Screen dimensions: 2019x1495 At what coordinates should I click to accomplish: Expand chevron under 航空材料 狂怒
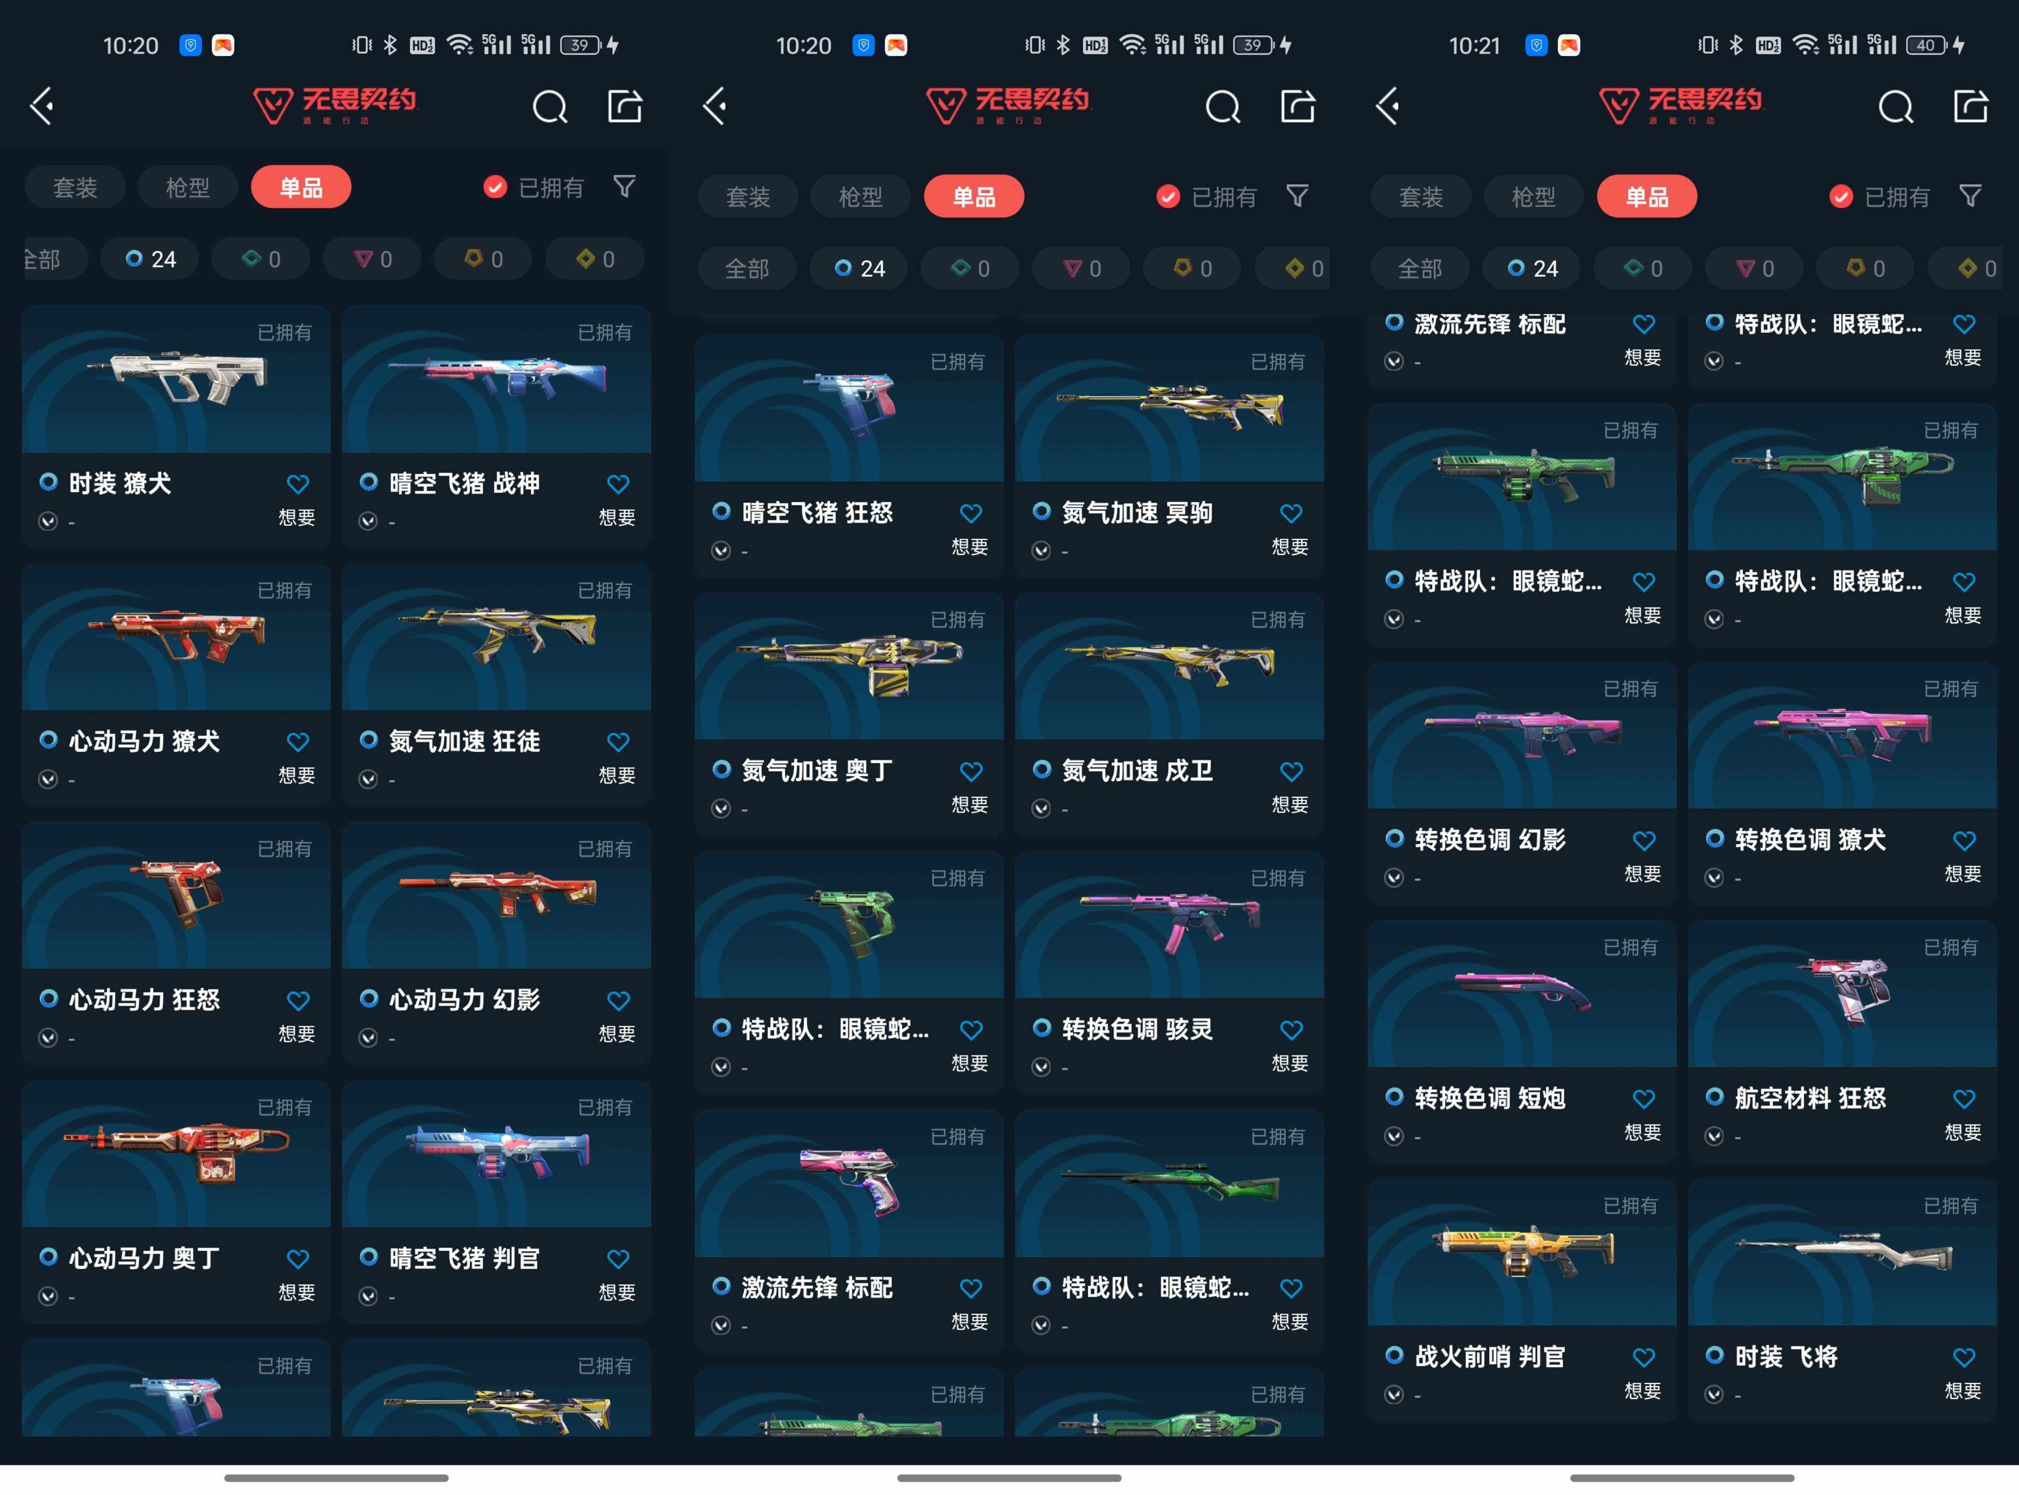pos(1714,1136)
